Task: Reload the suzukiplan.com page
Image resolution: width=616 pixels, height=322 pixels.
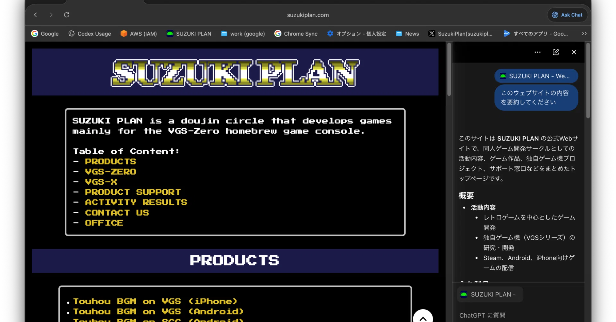Action: coord(66,15)
